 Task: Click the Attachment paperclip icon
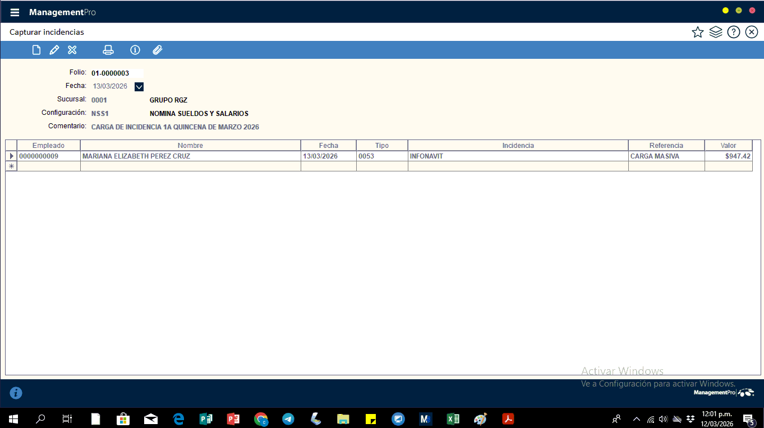pyautogui.click(x=158, y=50)
